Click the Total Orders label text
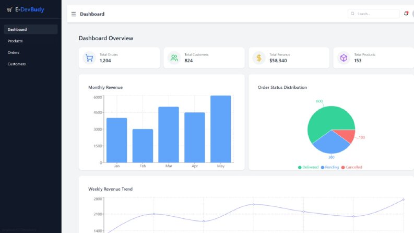414x233 pixels. (109, 55)
